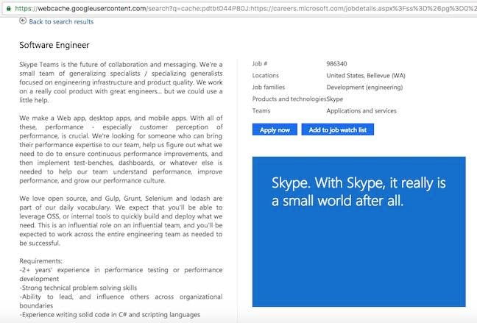477x323 pixels.
Task: Click the Requirements: heading text
Action: click(x=40, y=261)
